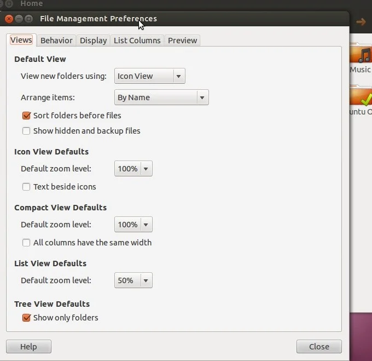
Task: Switch to List Columns tab
Action: pos(137,41)
